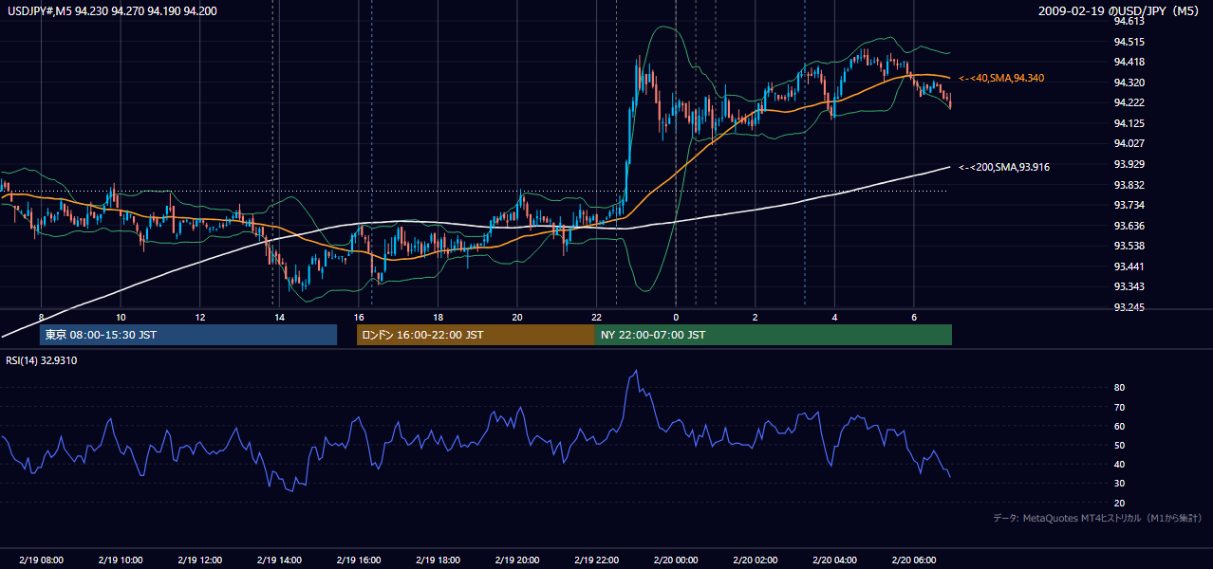Click the 2/20 06:00 date label
Viewport: 1213px width, 569px height.
[x=913, y=560]
